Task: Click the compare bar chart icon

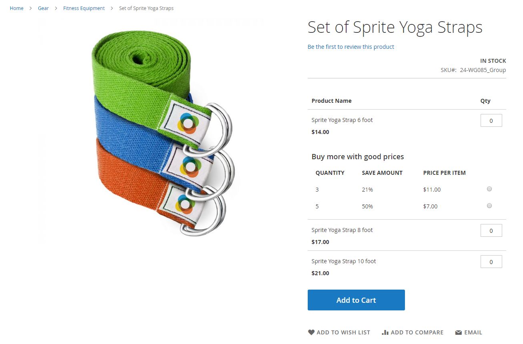Action: 385,332
